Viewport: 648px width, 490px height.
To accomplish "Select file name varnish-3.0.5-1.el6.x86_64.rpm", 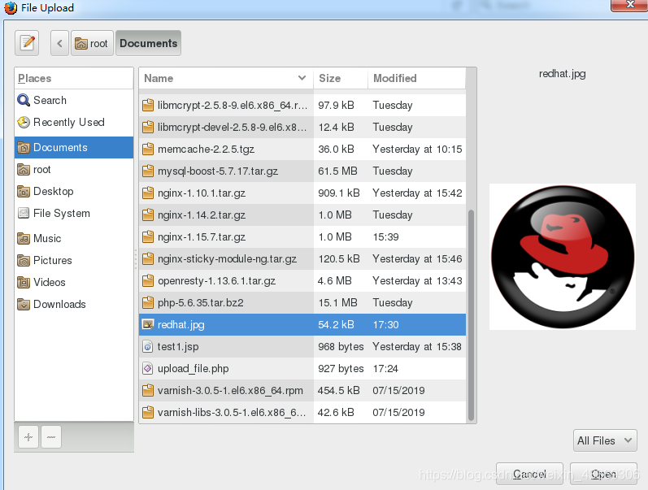I will click(x=230, y=390).
